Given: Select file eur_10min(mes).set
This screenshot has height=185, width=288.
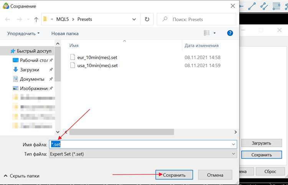Looking at the screenshot, I should click(x=97, y=57).
